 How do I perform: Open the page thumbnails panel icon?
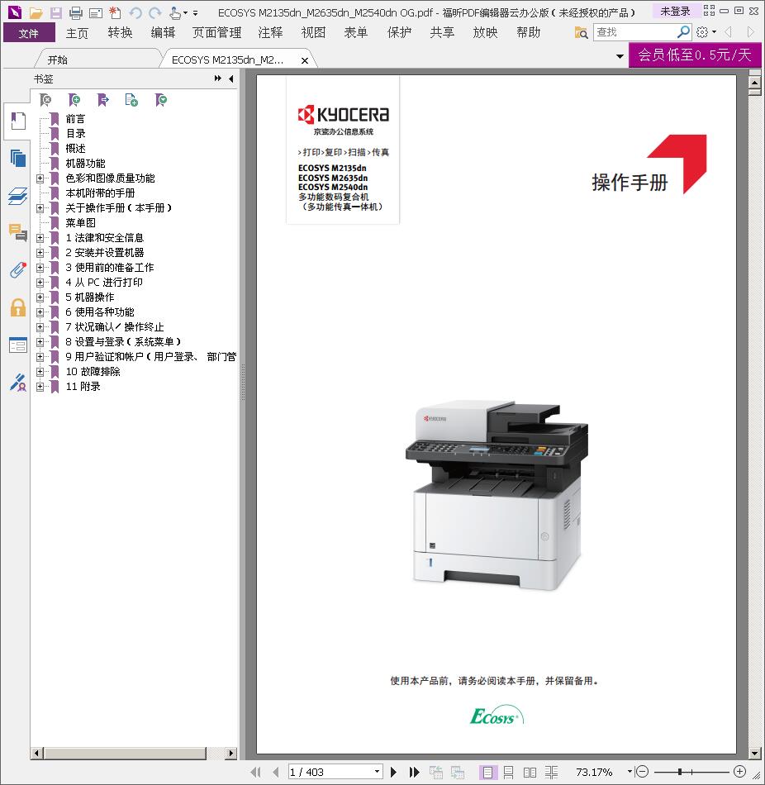pos(18,158)
